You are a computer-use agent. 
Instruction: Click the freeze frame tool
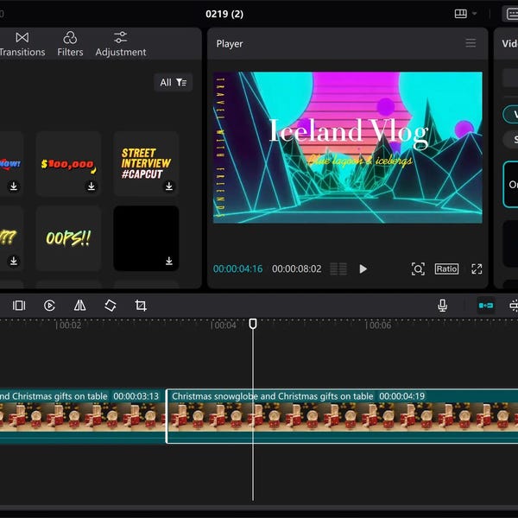(x=19, y=306)
